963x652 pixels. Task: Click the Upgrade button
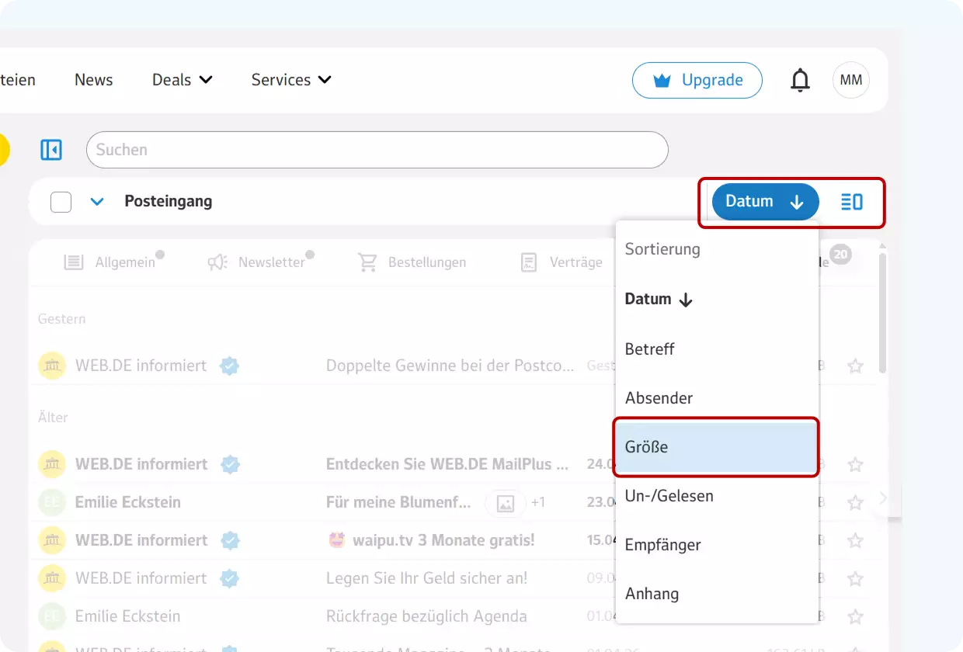click(x=697, y=79)
